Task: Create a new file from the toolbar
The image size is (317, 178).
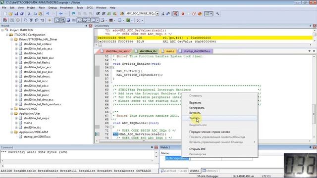Action: pyautogui.click(x=5, y=14)
